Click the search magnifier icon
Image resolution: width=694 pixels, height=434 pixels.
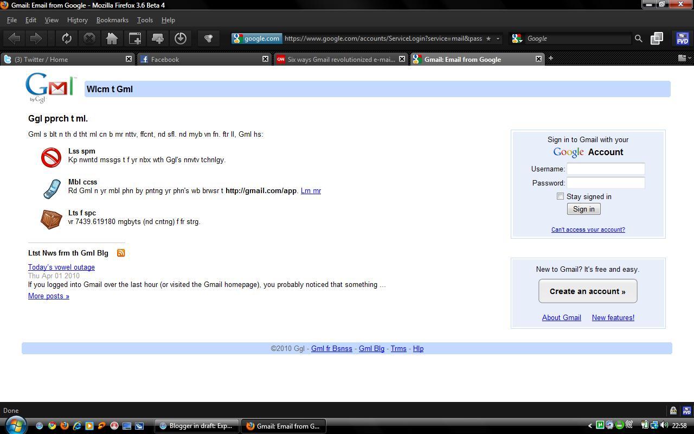click(639, 39)
